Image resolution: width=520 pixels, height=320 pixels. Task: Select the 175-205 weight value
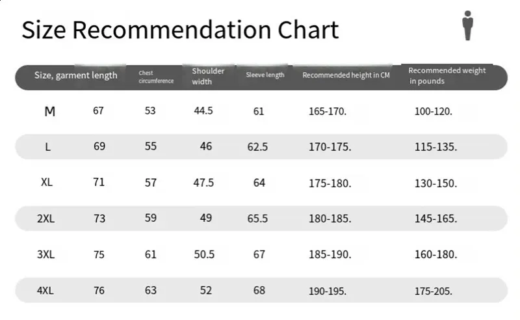(x=434, y=291)
